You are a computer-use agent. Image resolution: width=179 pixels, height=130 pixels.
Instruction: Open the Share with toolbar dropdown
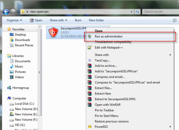coord(58,20)
